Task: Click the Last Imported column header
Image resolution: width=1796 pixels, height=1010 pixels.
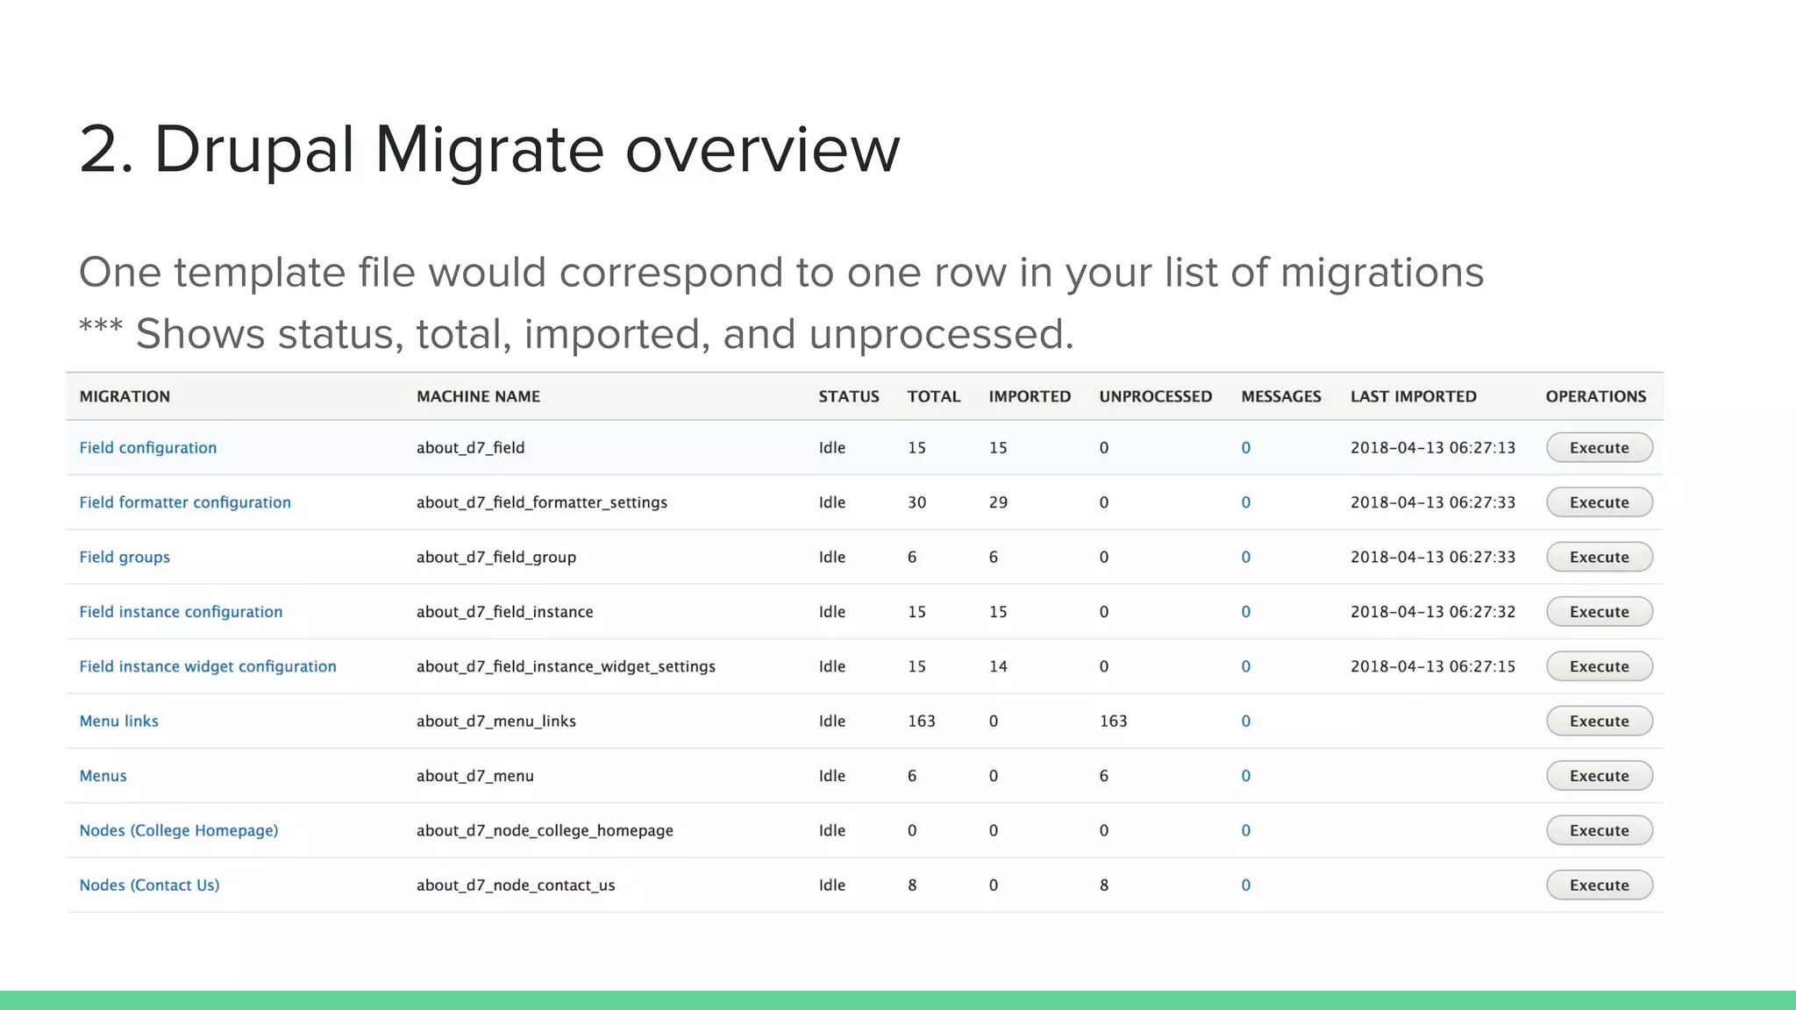Action: coord(1413,396)
